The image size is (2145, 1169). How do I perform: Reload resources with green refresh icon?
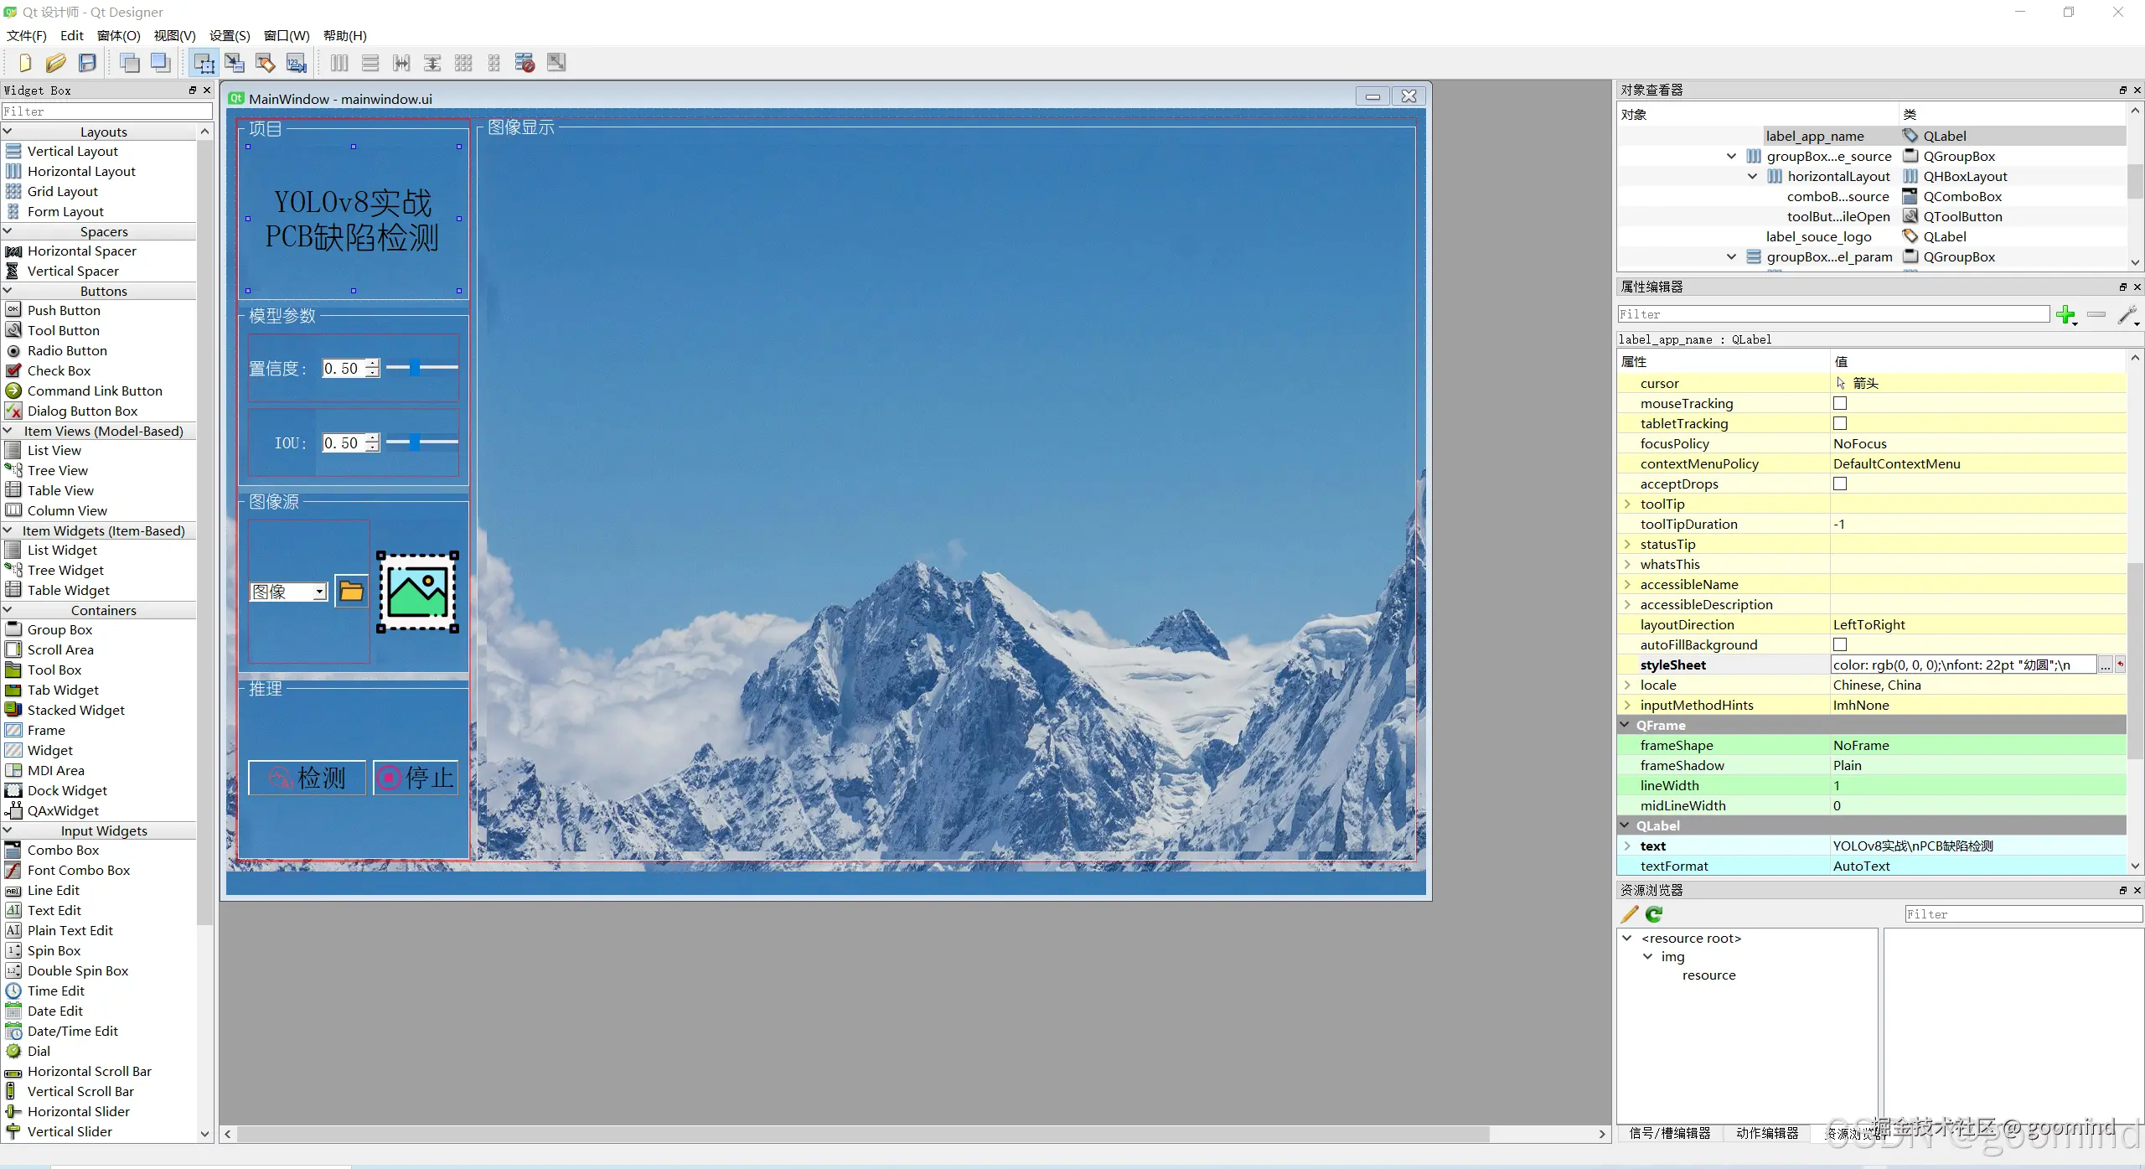point(1654,914)
